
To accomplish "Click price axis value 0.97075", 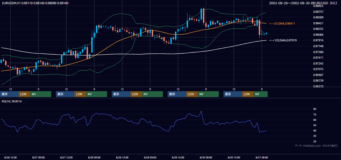I will (318, 69).
